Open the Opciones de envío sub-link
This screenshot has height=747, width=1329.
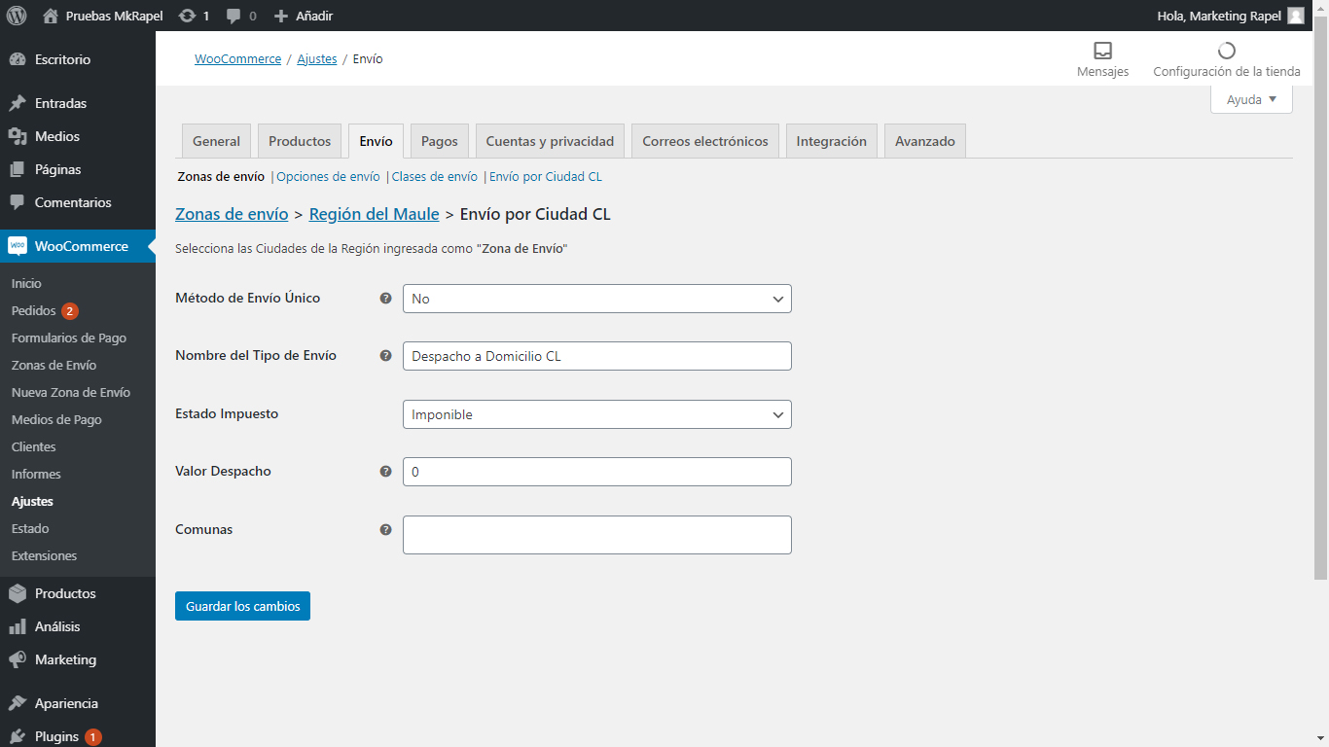(x=328, y=177)
